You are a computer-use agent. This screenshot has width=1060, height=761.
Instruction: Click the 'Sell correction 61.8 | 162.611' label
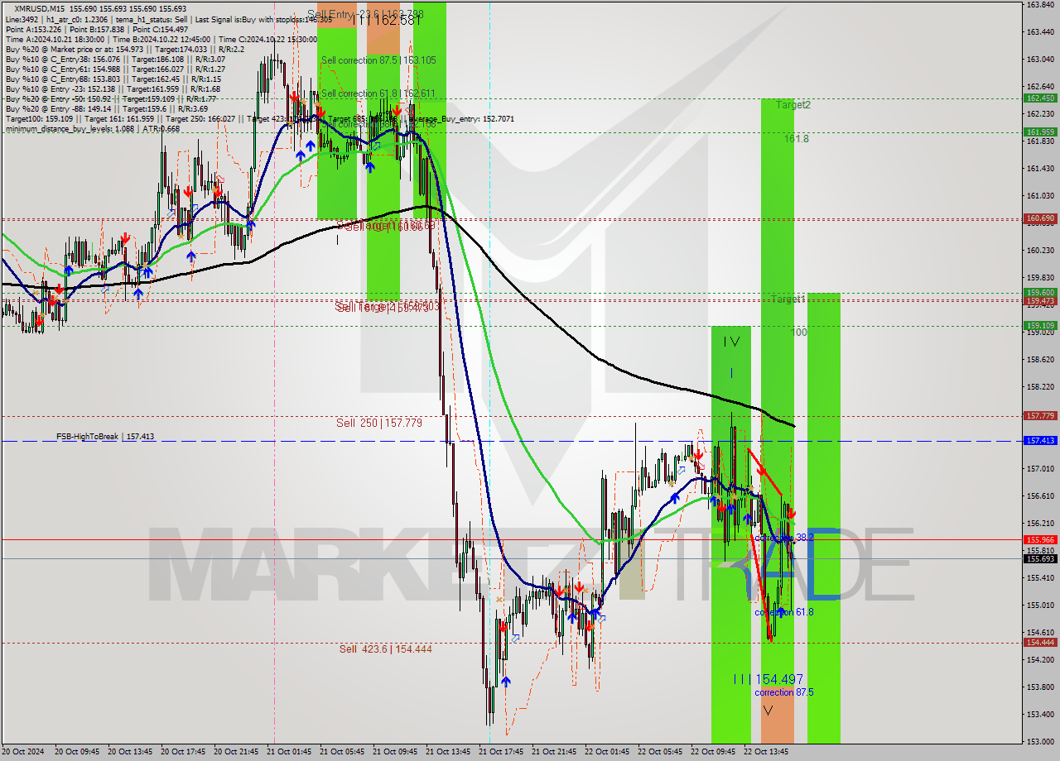pyautogui.click(x=378, y=93)
